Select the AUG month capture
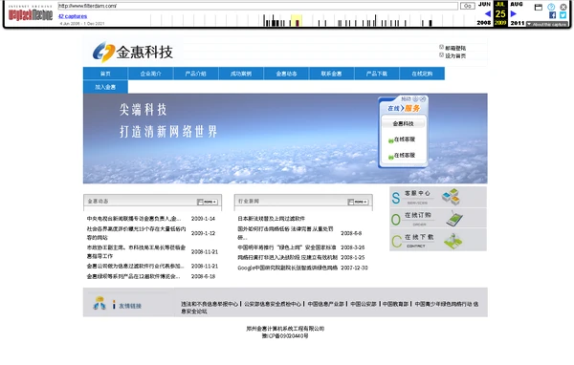The image size is (574, 365). 517,4
